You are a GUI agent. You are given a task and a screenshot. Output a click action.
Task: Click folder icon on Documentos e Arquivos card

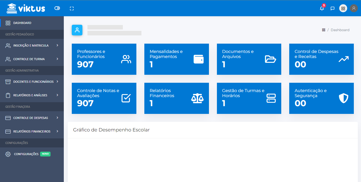coord(271,59)
